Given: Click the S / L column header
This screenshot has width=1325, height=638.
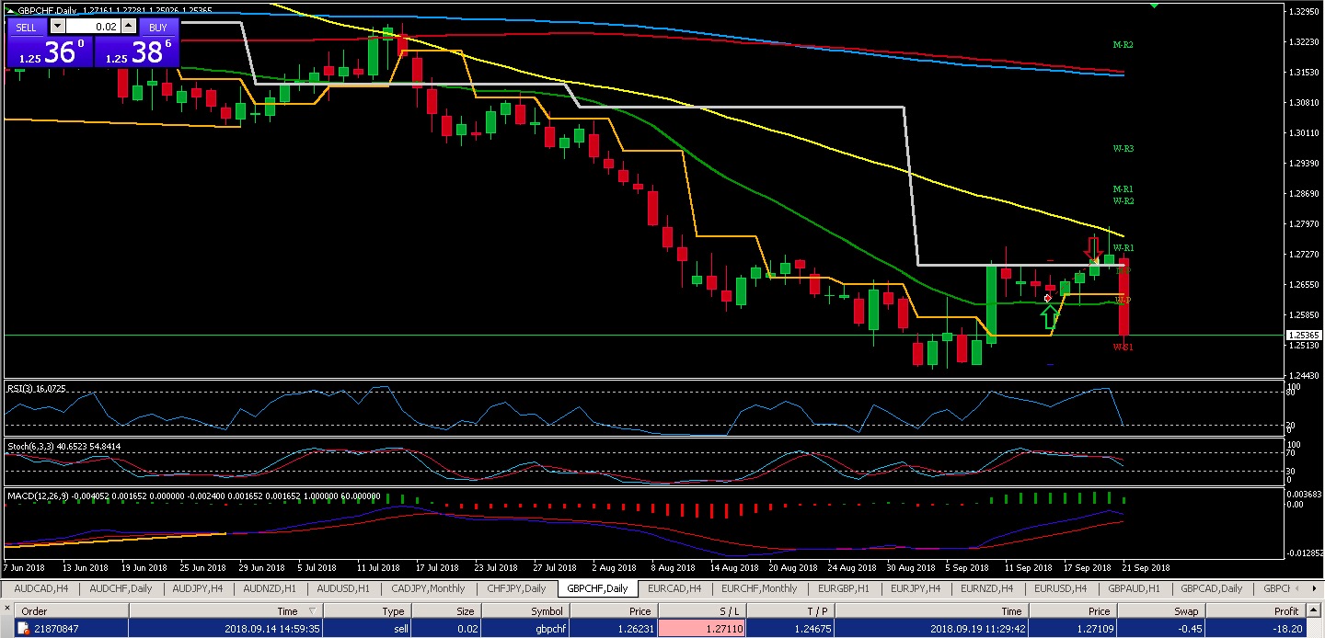Looking at the screenshot, I should [701, 611].
